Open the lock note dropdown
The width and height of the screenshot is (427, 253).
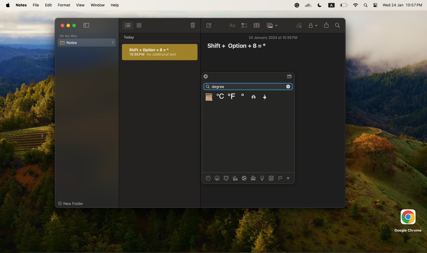coord(313,25)
